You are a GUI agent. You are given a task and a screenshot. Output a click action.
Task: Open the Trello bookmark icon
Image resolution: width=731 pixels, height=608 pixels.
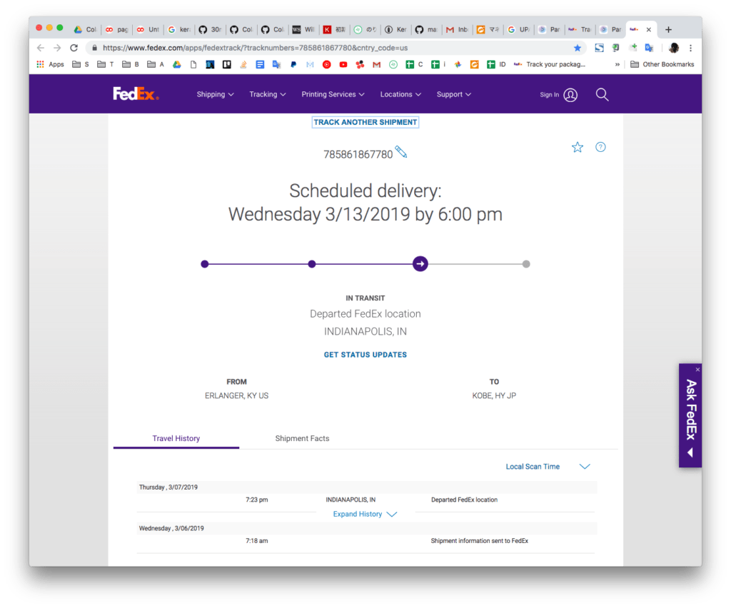(226, 64)
